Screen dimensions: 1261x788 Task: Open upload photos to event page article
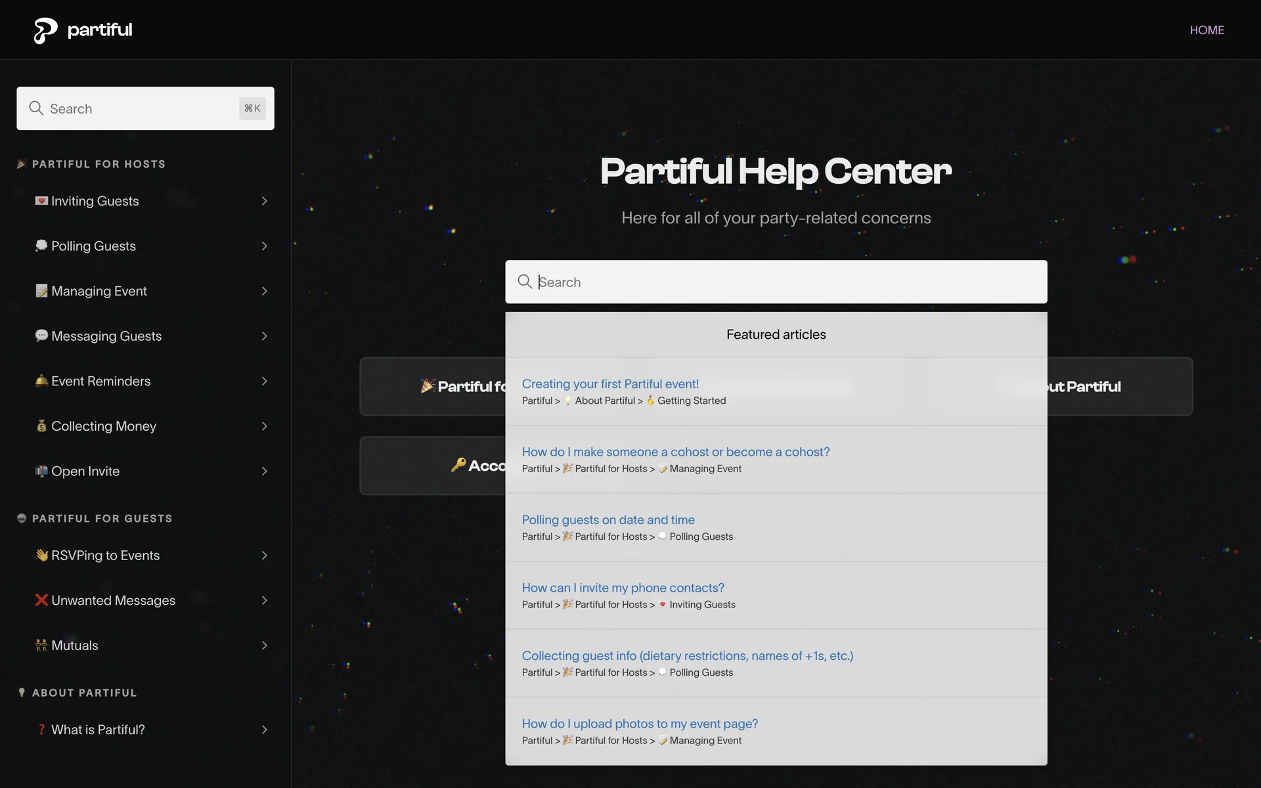coord(639,724)
